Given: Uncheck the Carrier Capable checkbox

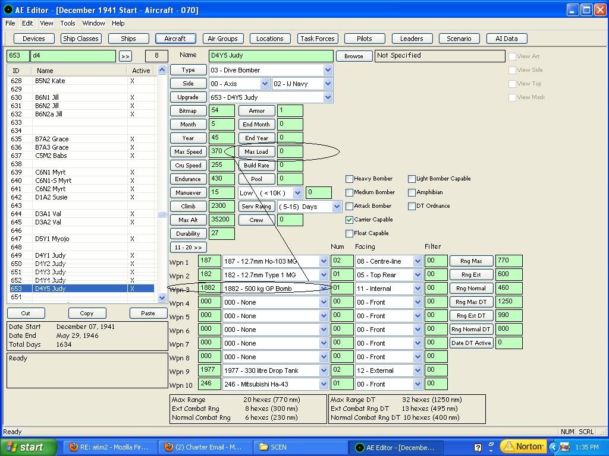Looking at the screenshot, I should pyautogui.click(x=349, y=220).
